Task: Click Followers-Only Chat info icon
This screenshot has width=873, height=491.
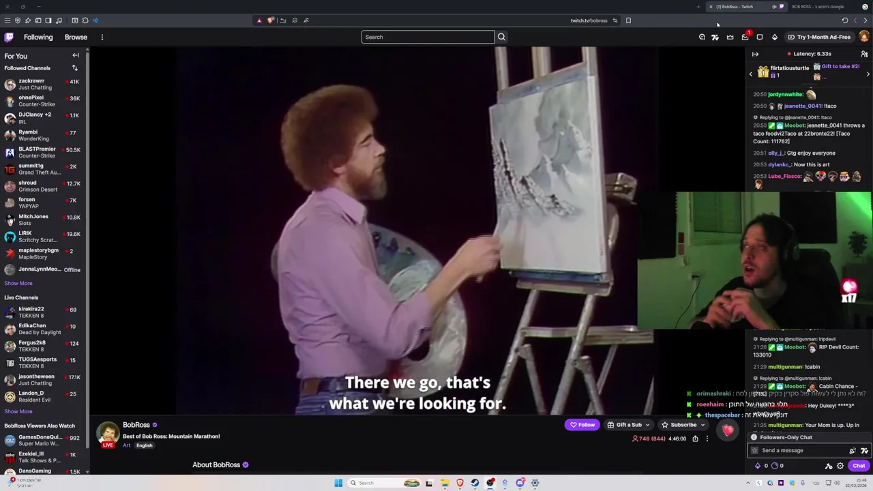Action: point(754,438)
